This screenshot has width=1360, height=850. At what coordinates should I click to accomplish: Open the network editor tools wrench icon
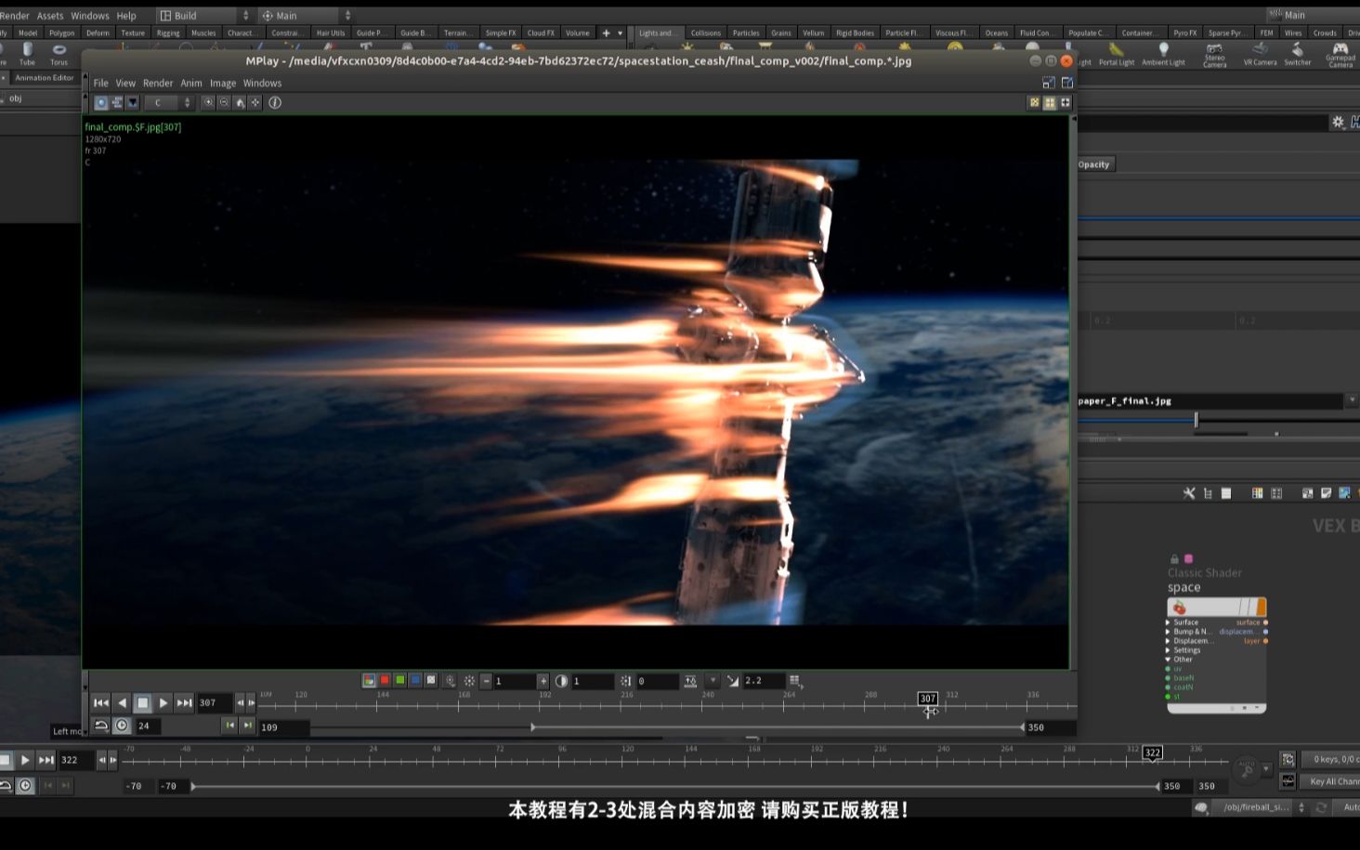pyautogui.click(x=1189, y=493)
